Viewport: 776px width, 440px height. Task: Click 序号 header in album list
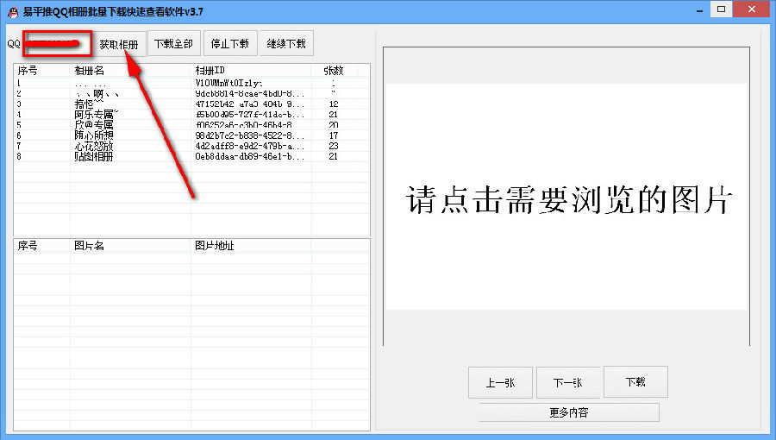(x=41, y=70)
